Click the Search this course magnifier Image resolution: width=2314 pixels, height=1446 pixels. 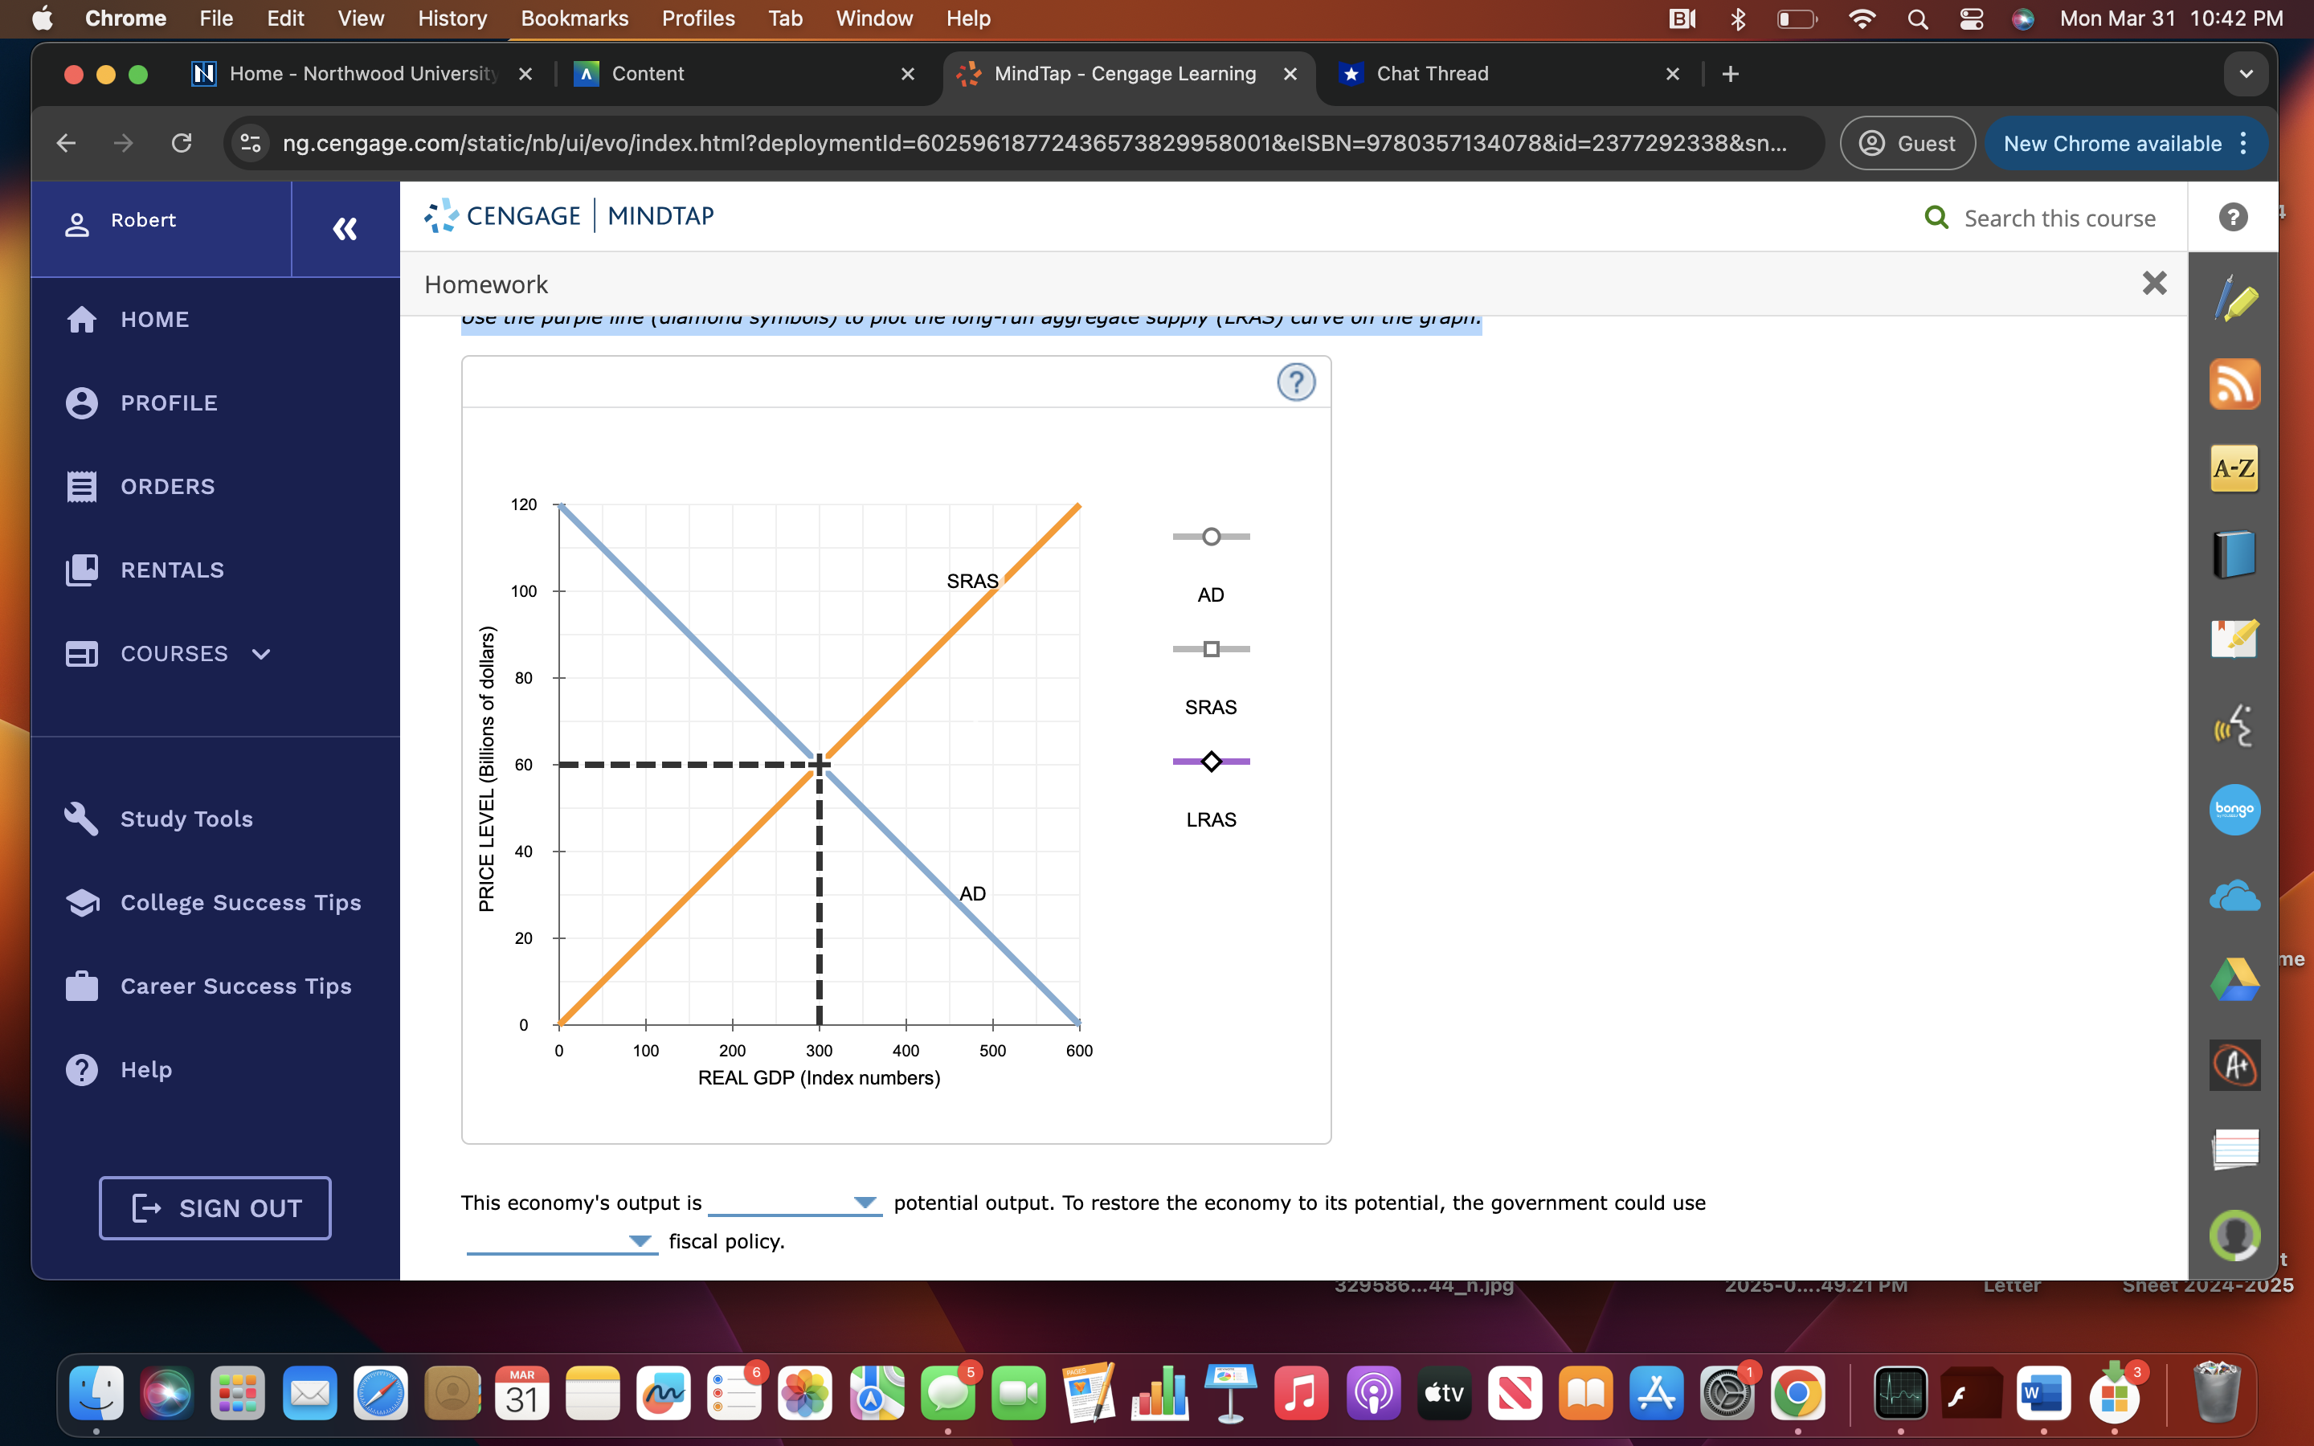coord(1937,217)
